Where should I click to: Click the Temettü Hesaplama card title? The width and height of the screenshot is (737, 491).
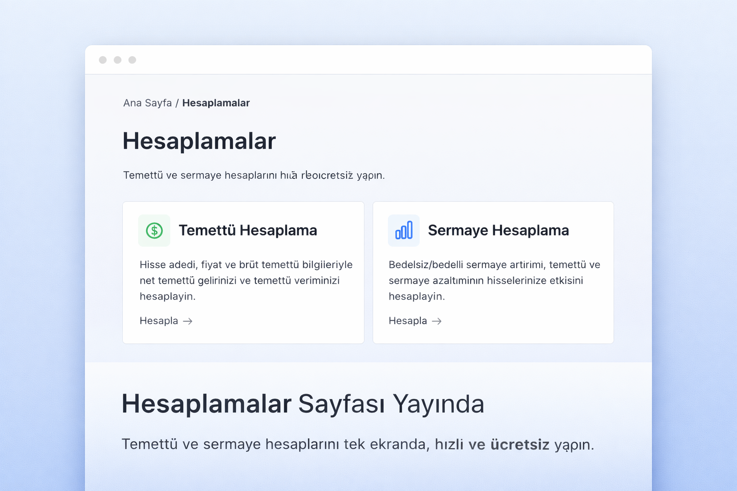[x=248, y=230]
